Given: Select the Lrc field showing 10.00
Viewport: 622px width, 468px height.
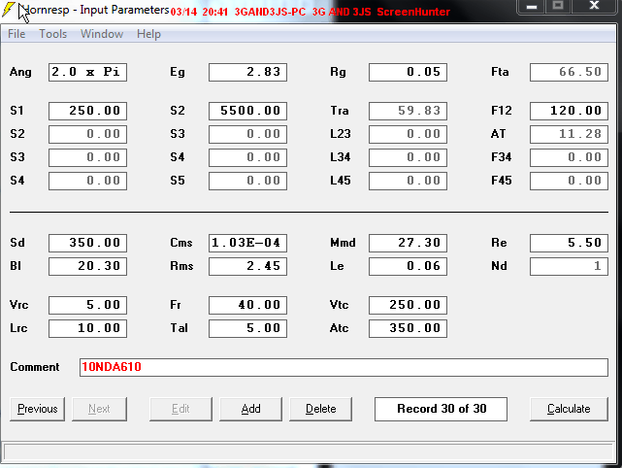Looking at the screenshot, I should click(87, 329).
